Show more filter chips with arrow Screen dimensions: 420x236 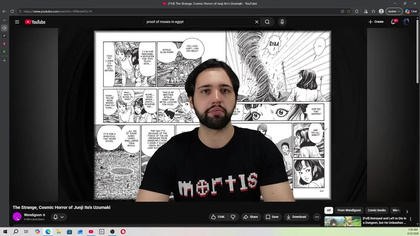coord(407,211)
